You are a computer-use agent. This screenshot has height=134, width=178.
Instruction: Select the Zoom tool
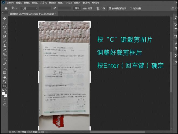point(5,81)
